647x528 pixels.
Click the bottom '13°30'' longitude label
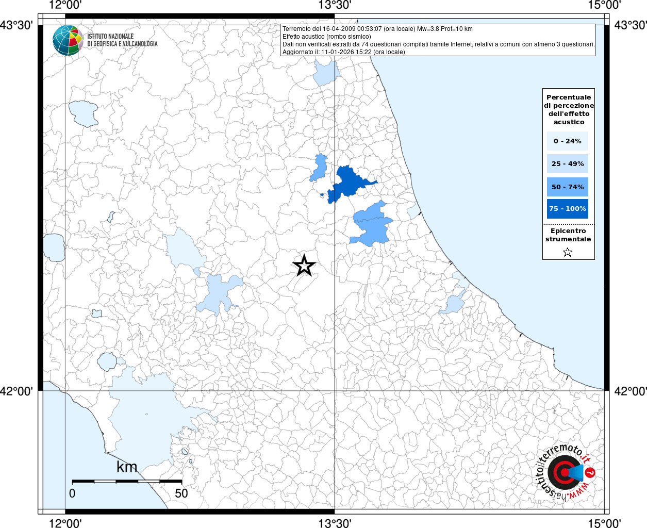(x=335, y=523)
